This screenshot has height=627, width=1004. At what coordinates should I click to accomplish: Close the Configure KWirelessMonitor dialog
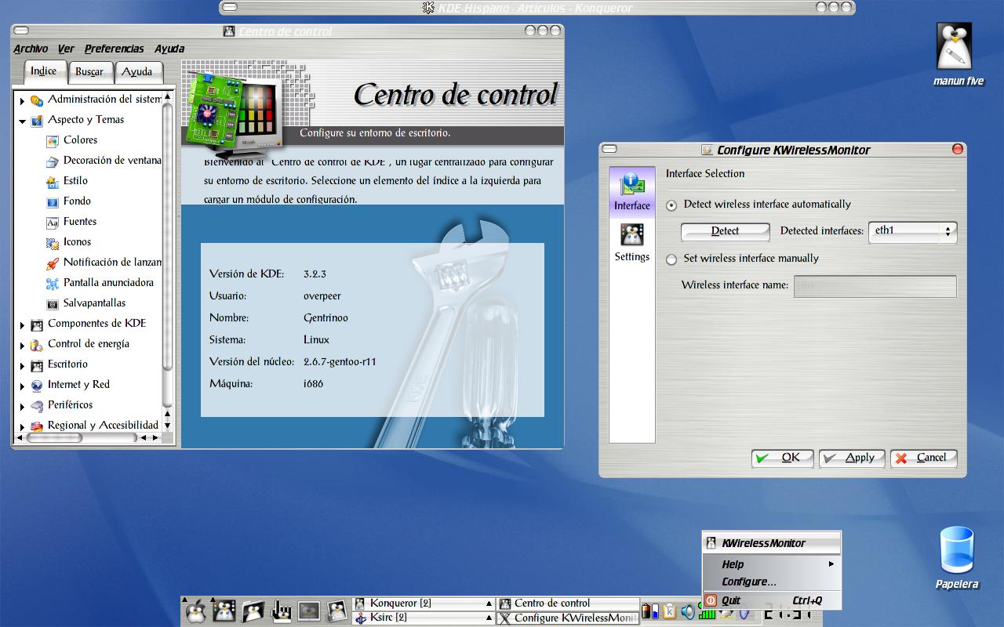(x=958, y=149)
